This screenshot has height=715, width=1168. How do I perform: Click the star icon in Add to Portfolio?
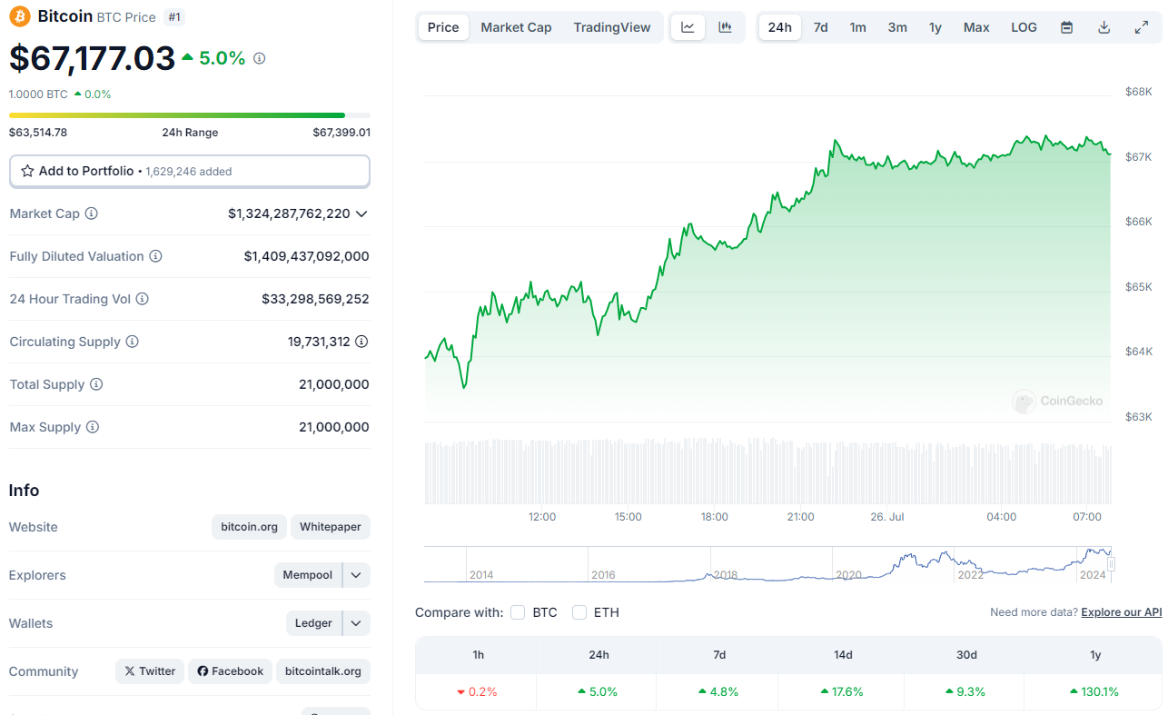[x=27, y=171]
